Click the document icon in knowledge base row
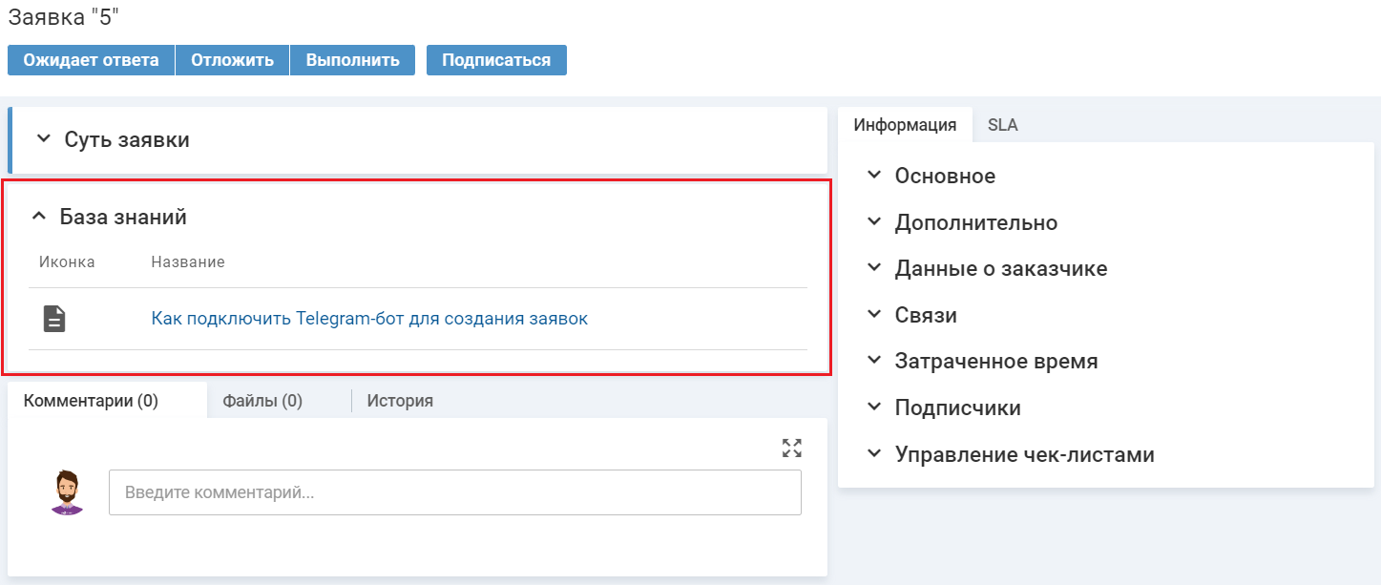Image resolution: width=1381 pixels, height=585 pixels. (x=55, y=319)
